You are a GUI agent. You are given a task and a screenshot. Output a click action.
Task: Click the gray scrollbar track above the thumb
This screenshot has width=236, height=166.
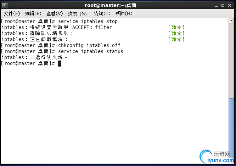pos(231,61)
